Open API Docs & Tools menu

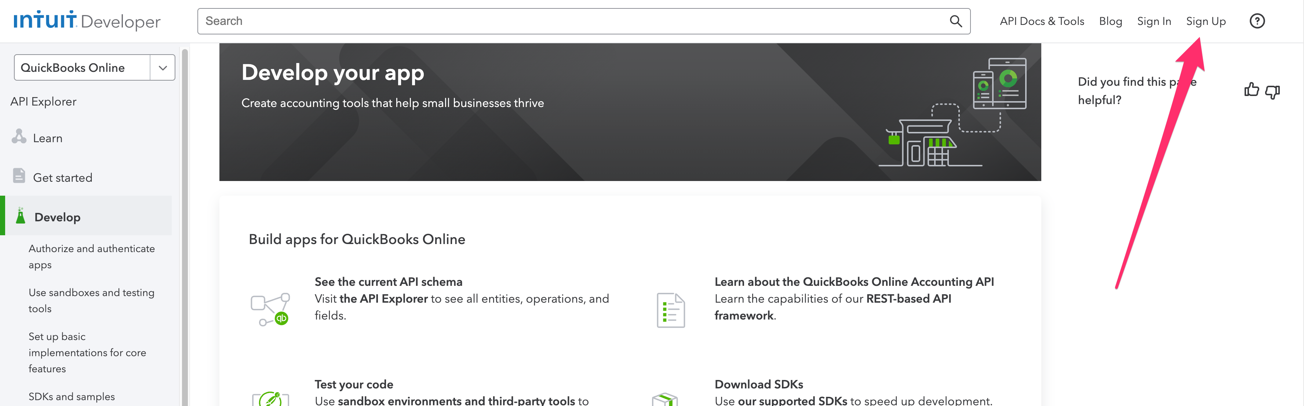click(x=1042, y=21)
